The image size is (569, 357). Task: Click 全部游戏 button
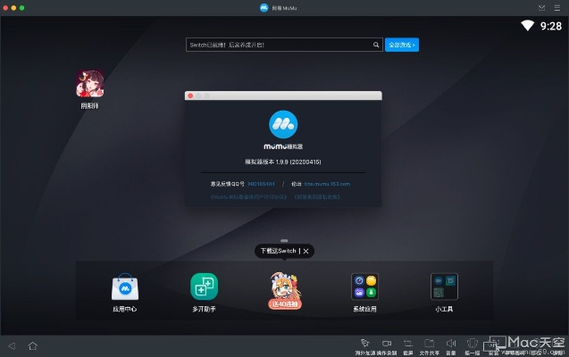402,45
